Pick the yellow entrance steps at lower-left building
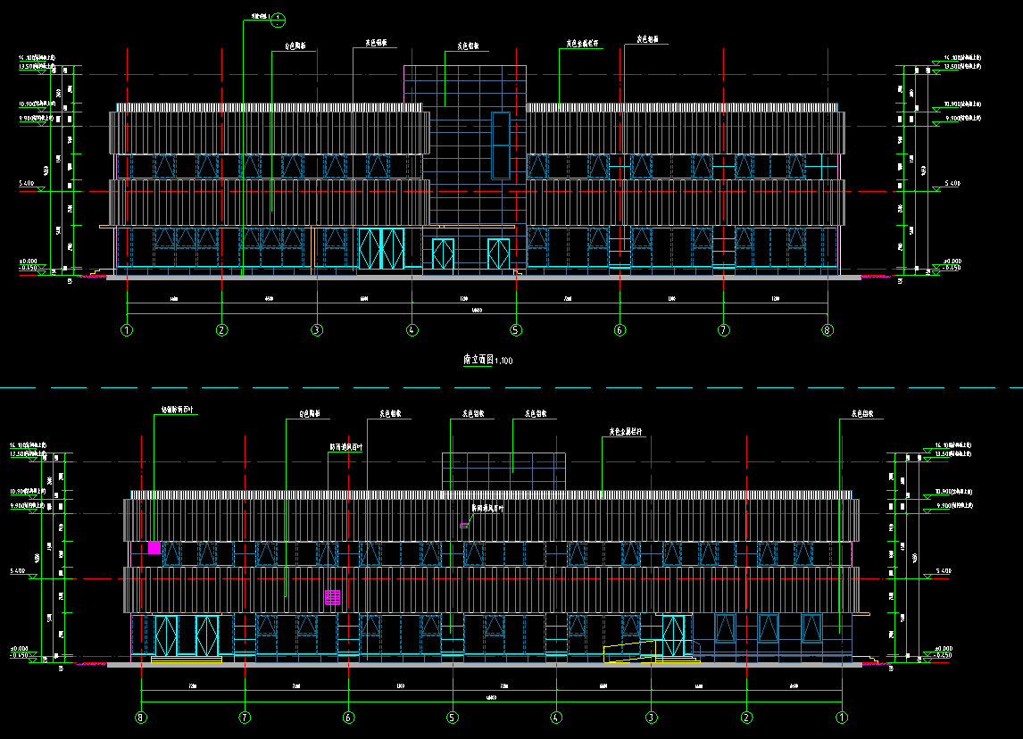Viewport: 1023px width, 739px height. point(186,660)
